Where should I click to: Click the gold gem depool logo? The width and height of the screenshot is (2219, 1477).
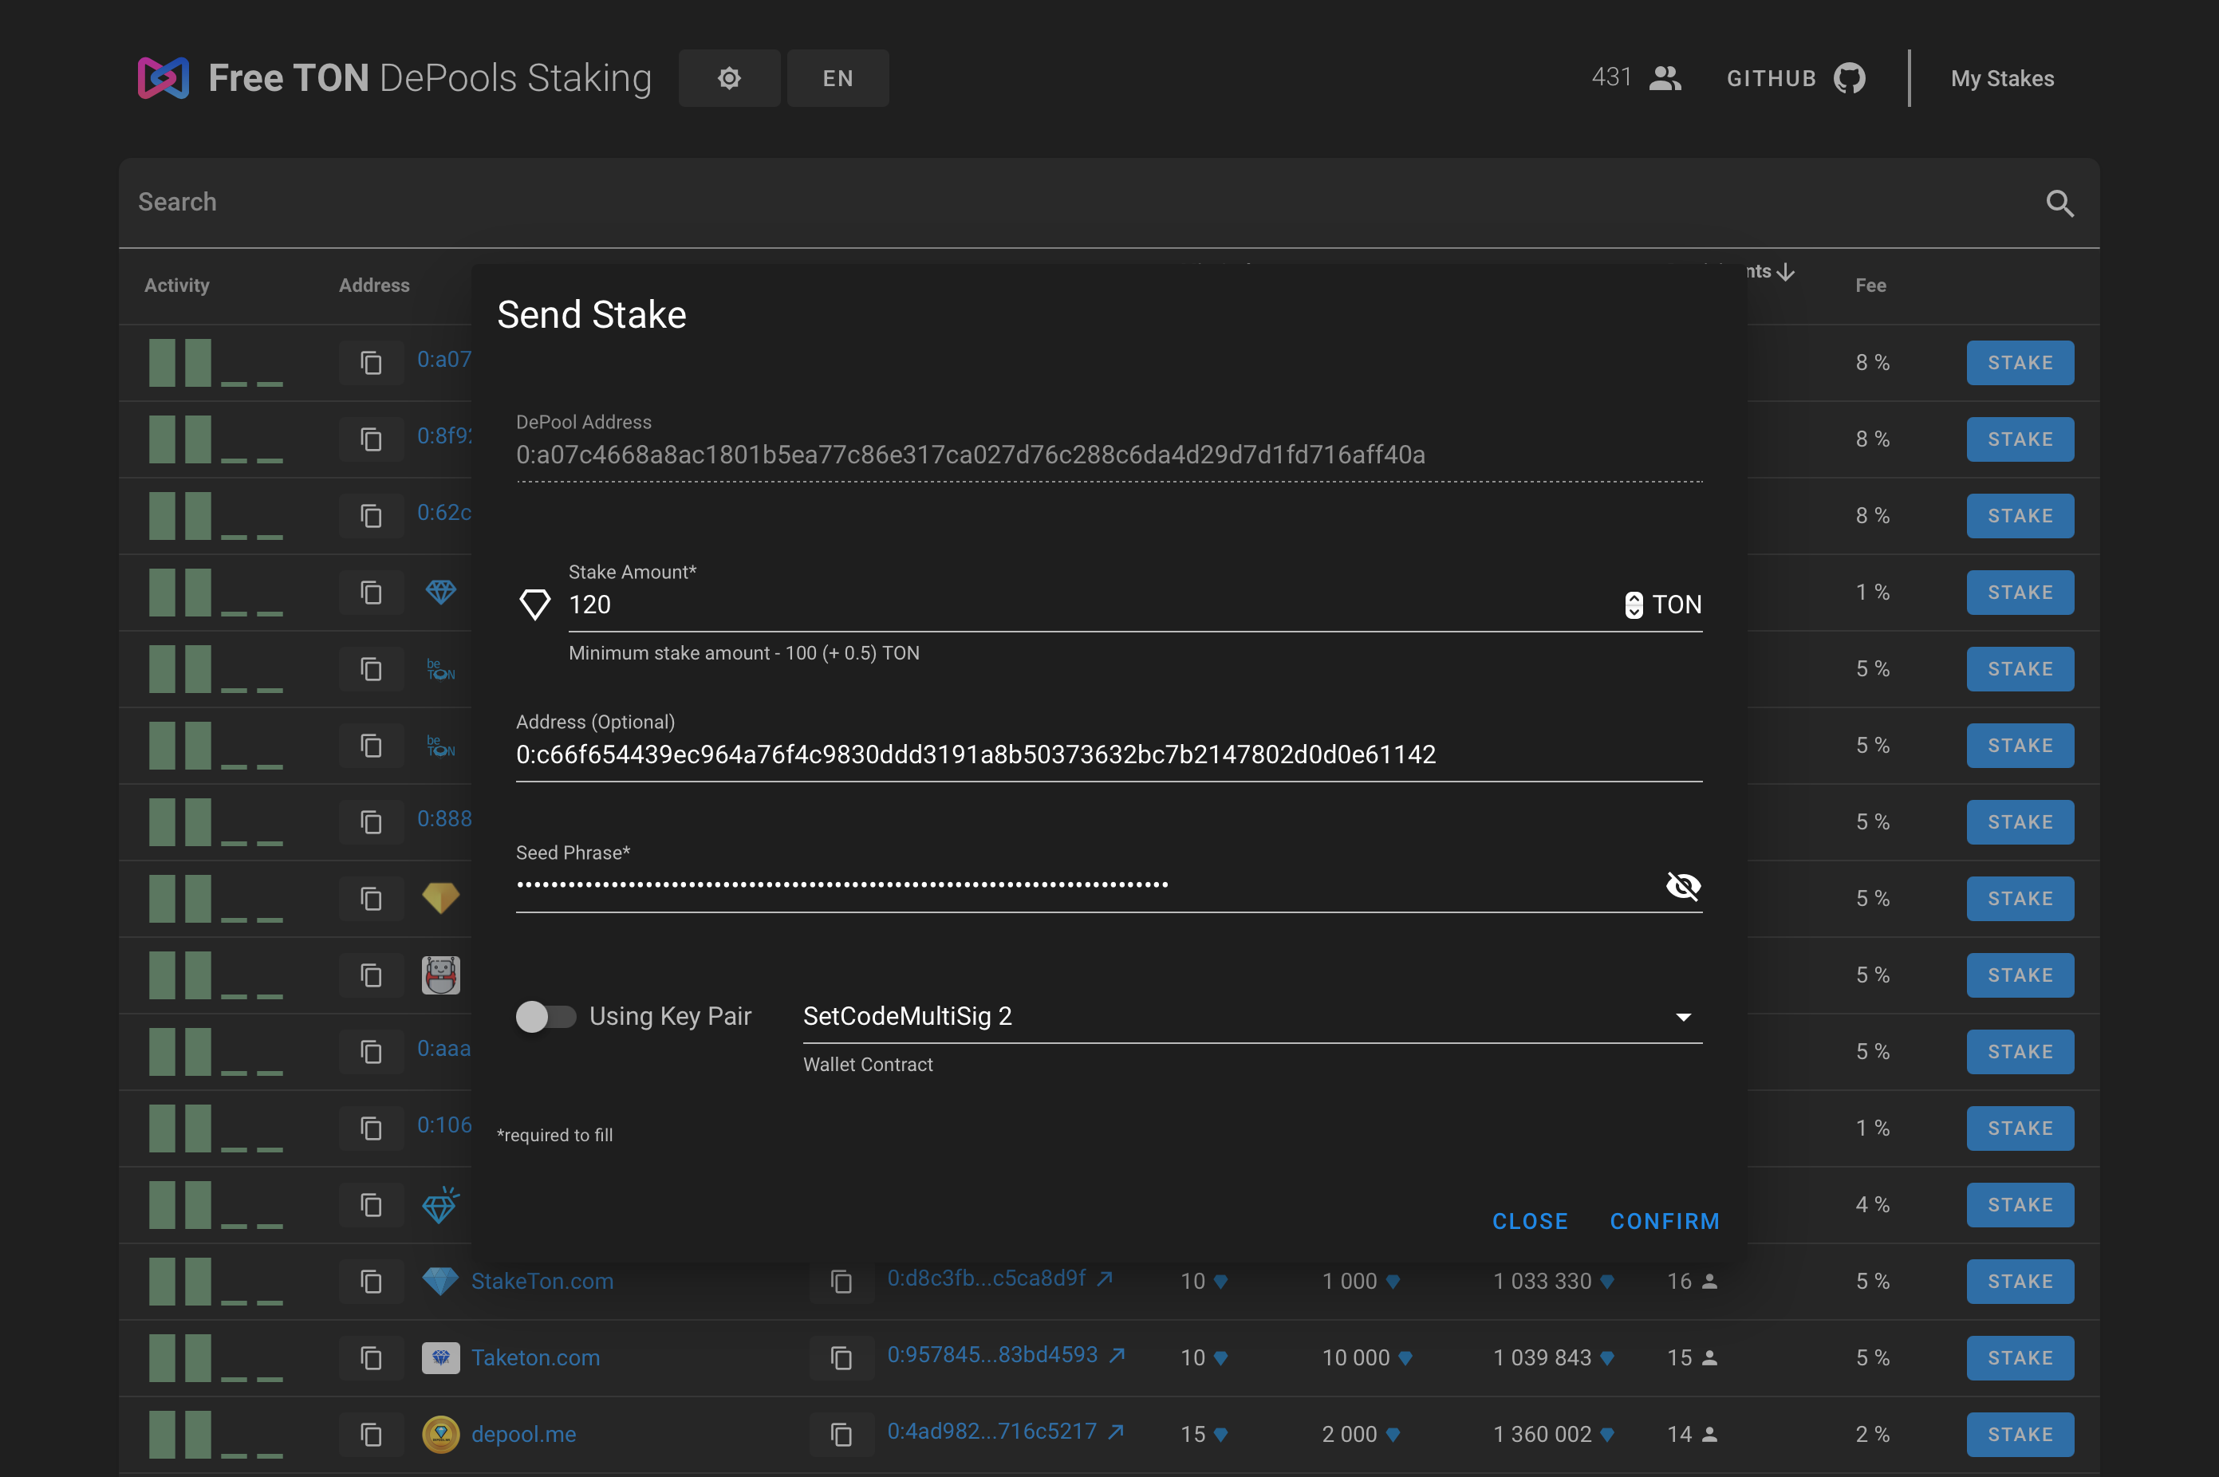tap(439, 898)
